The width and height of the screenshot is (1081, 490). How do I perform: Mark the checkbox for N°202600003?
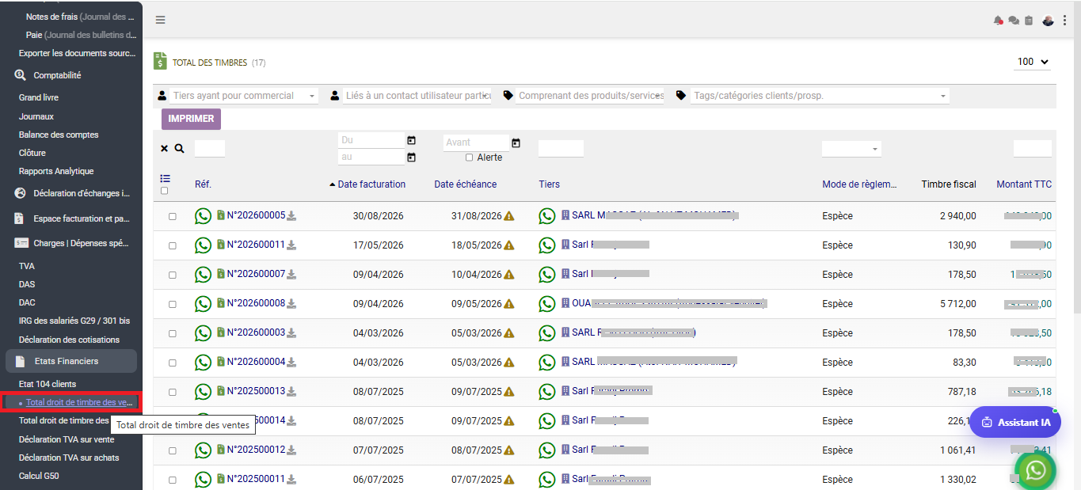[172, 333]
